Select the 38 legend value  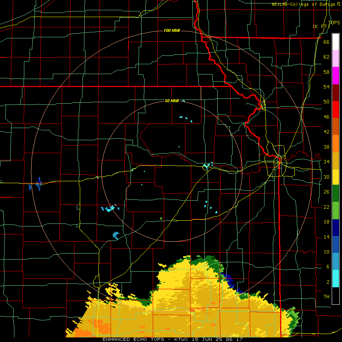326,147
